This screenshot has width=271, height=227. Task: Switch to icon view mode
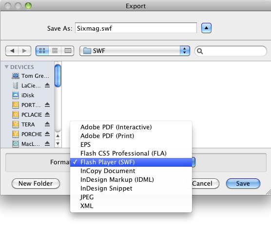click(42, 51)
